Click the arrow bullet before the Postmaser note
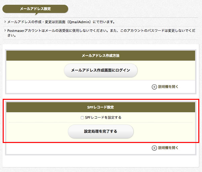 tap(5, 30)
